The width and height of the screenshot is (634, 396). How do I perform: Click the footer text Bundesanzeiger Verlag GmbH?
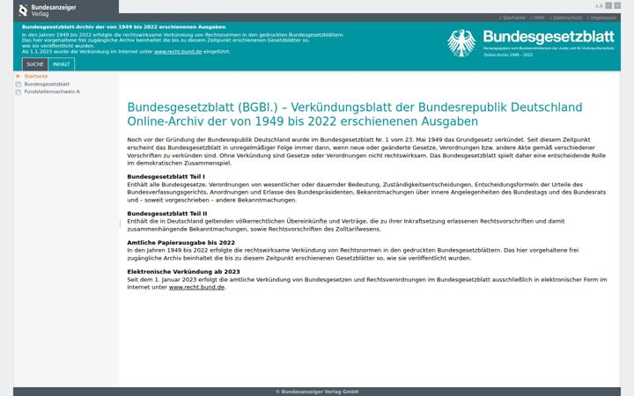click(317, 392)
